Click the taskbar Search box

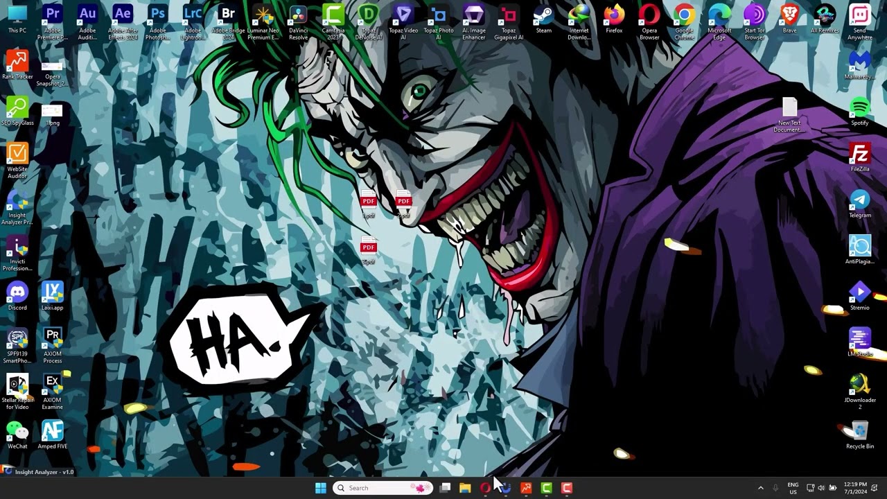coord(383,488)
